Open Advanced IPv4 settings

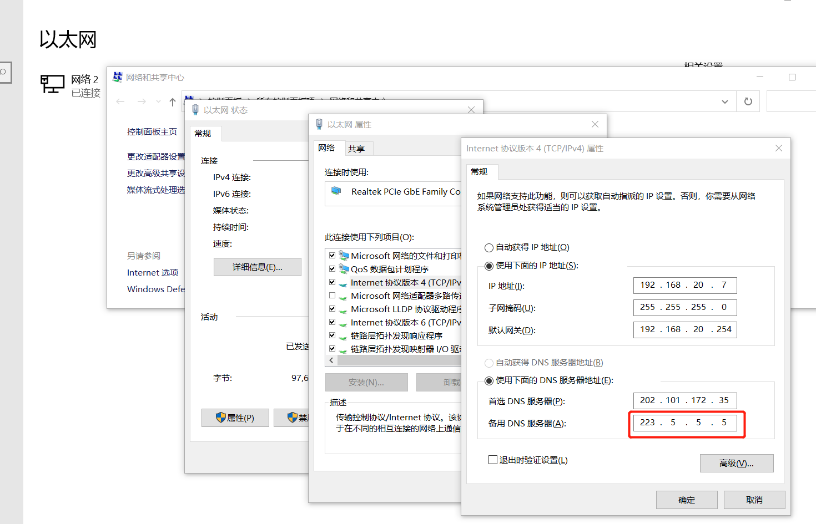tap(736, 463)
